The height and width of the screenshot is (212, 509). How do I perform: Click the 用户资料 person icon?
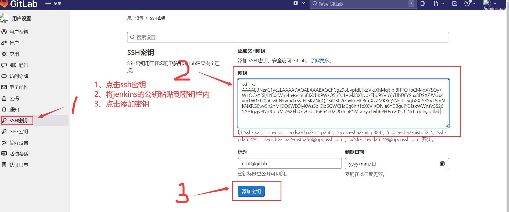pos(4,32)
